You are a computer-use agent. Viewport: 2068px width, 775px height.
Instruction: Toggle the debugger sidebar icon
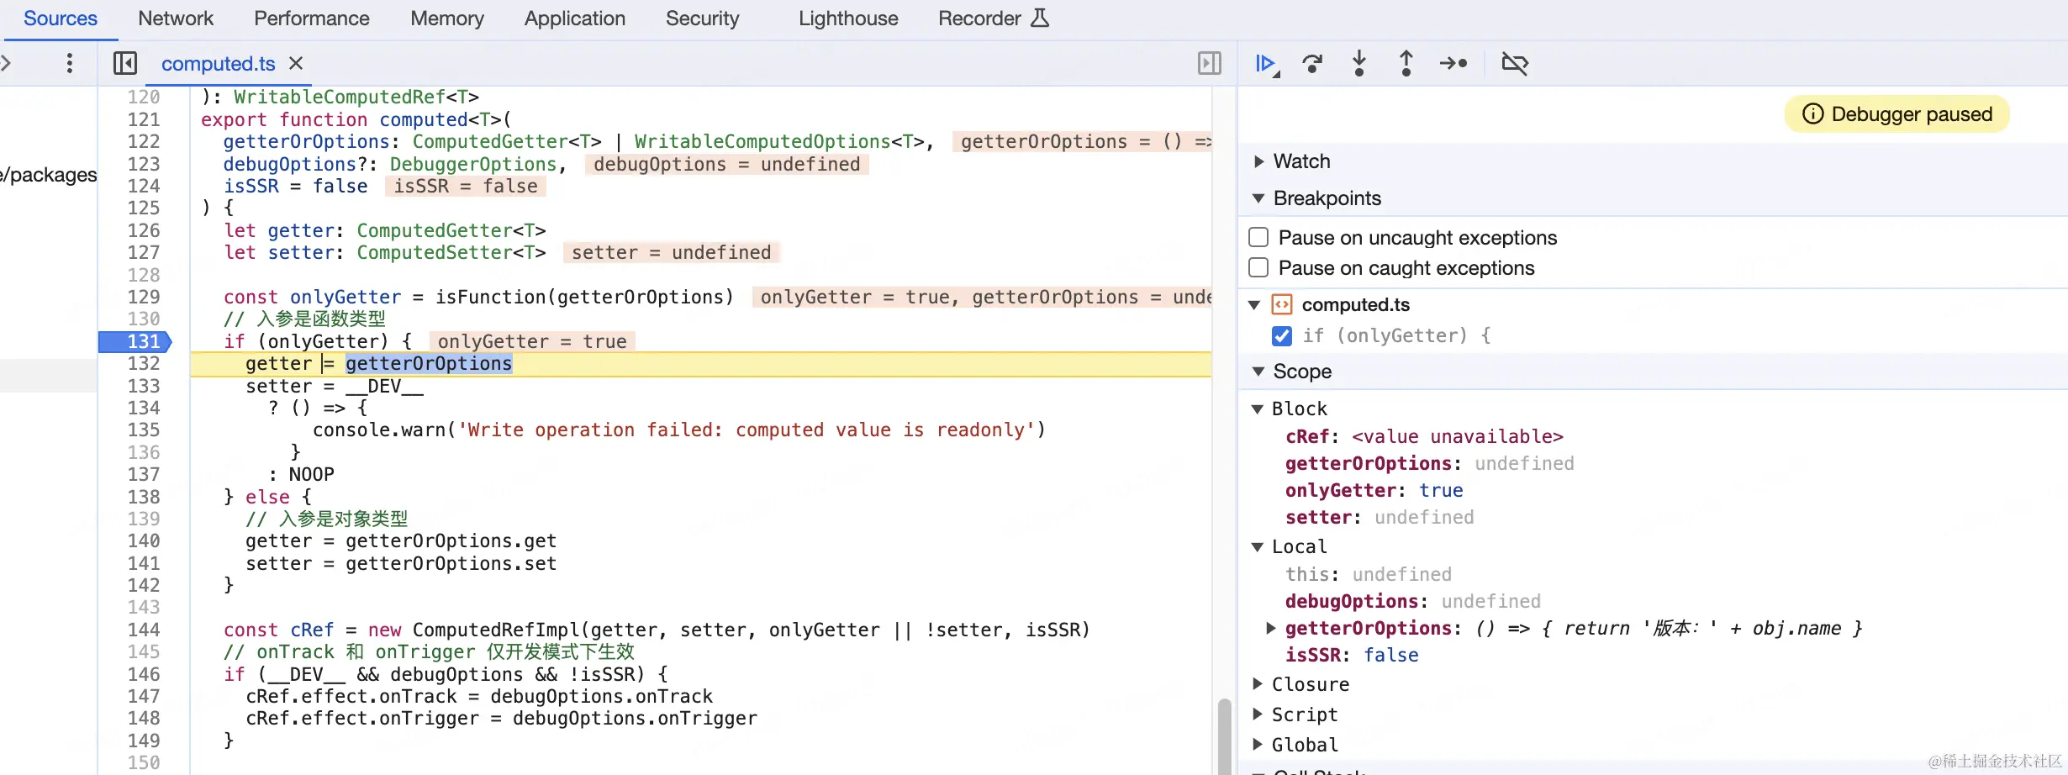tap(1209, 64)
